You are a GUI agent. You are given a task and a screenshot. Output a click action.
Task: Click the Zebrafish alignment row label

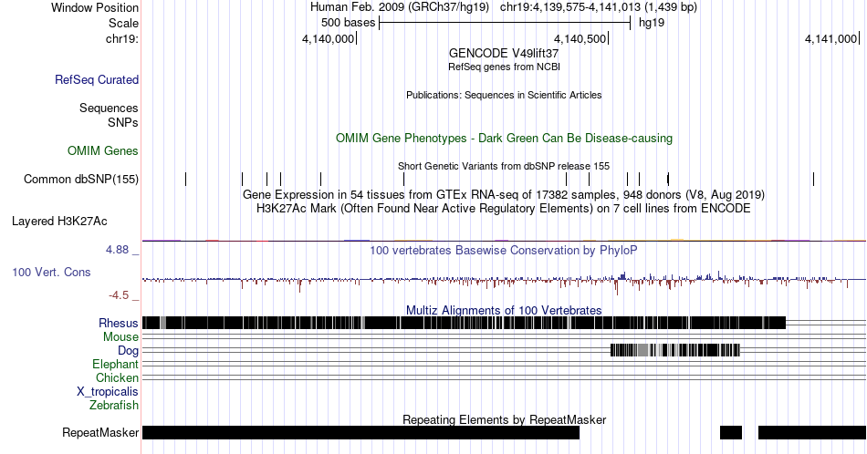point(114,406)
